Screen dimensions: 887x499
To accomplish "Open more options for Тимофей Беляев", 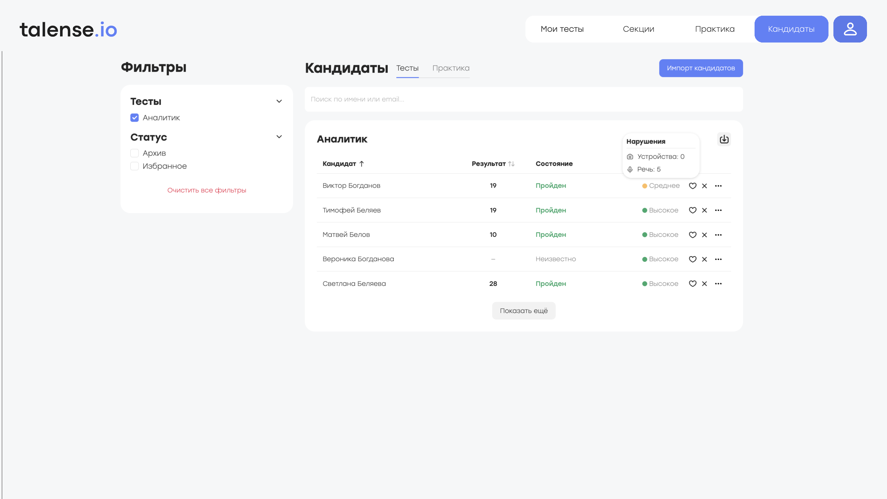I will [718, 210].
